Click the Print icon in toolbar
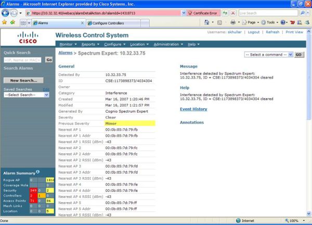The height and width of the screenshot is (225, 312). (x=233, y=22)
